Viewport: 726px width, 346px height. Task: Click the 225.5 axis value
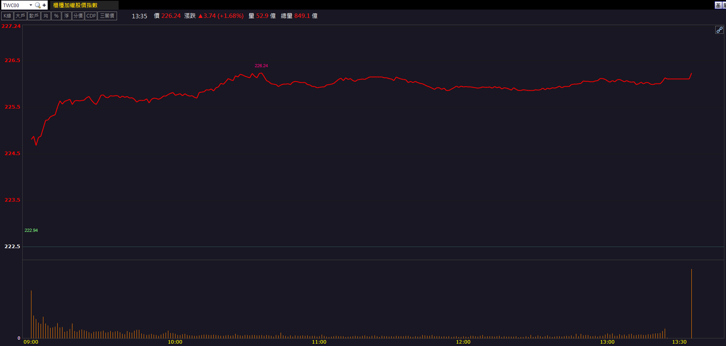[12, 107]
